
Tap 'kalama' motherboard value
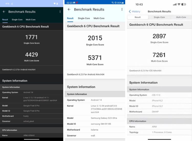(x=94, y=130)
